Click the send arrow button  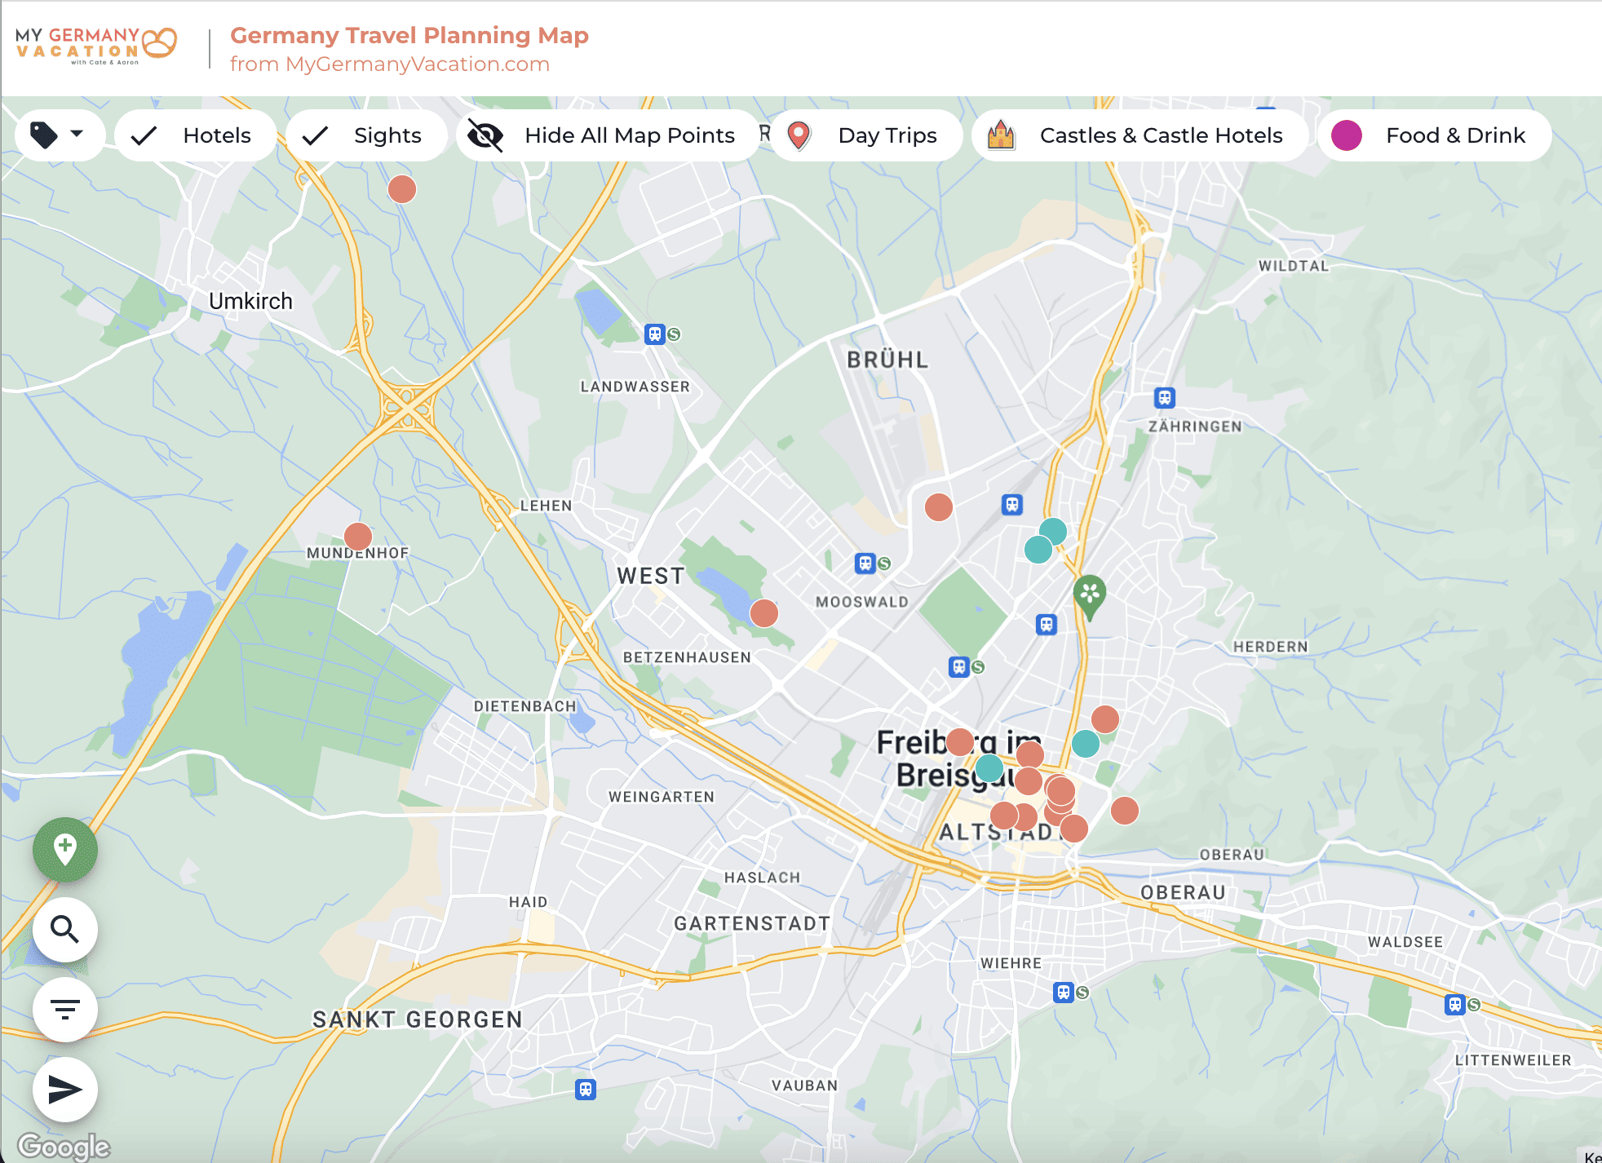(65, 1089)
